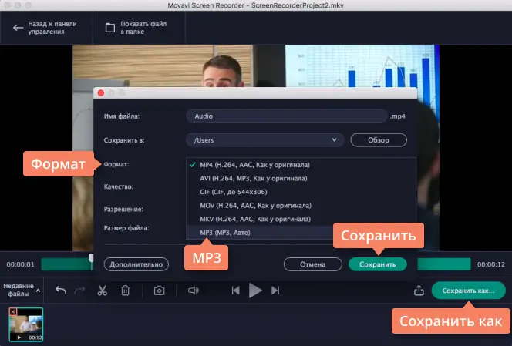Click the file name field Audio
512x346 pixels.
point(287,116)
